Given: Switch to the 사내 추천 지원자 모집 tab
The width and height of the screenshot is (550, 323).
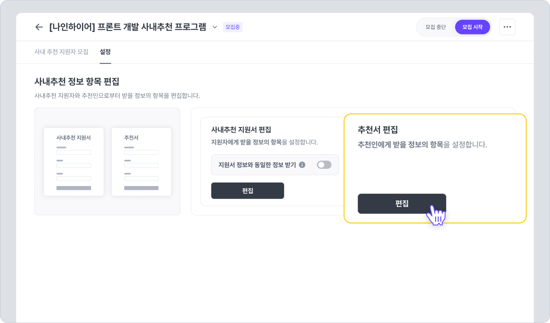Looking at the screenshot, I should pos(61,52).
